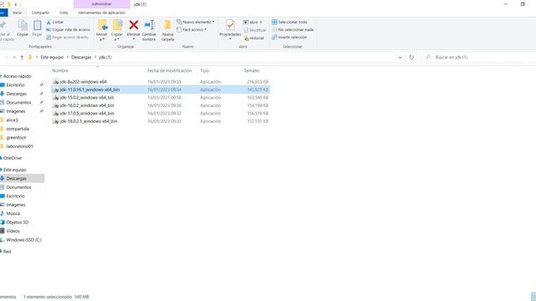Click Descargas in the address breadcrumb
Viewport: 536px width, 301px height.
click(x=81, y=58)
